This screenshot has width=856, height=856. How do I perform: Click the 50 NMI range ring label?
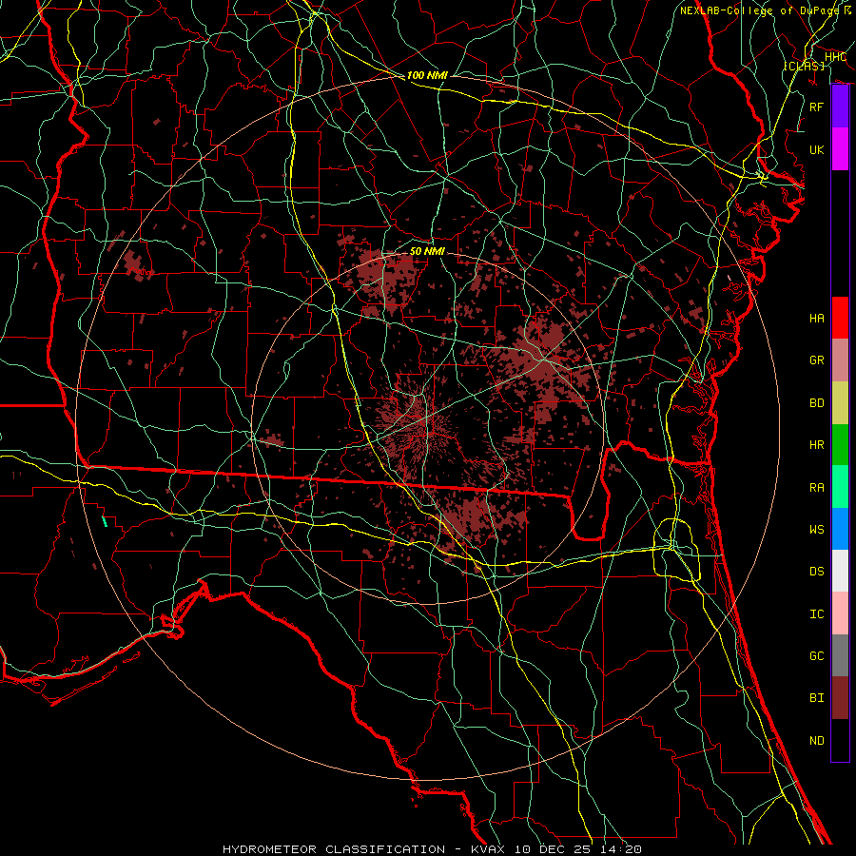427,251
